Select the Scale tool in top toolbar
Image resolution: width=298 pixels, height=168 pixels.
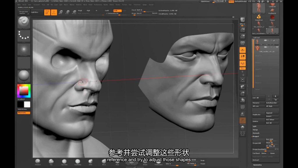pos(67,12)
